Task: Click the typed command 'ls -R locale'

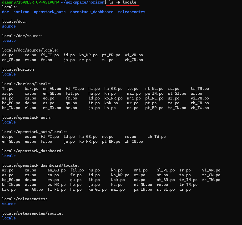Action: (x=123, y=2)
